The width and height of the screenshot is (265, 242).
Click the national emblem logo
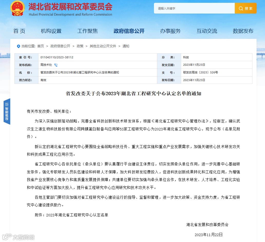pos(17,8)
